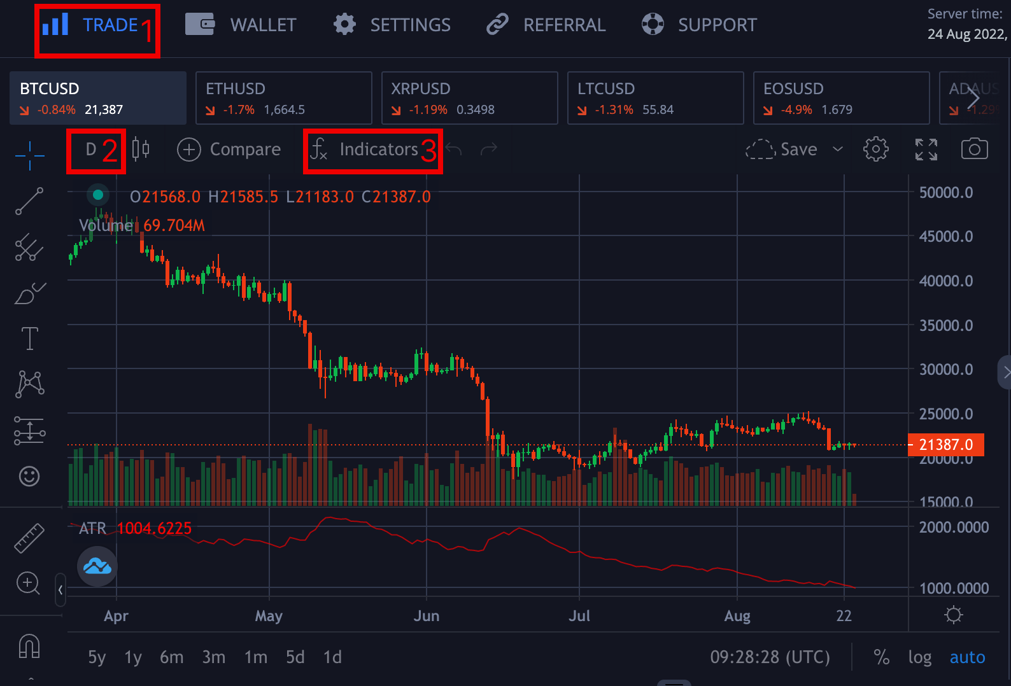Choose the text annotation tool
Image resolution: width=1011 pixels, height=686 pixels.
point(29,339)
